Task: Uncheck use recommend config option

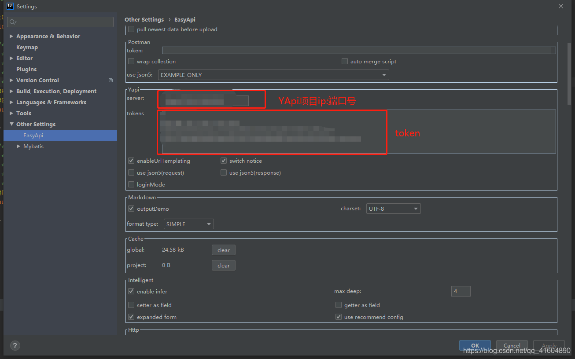Action: pyautogui.click(x=339, y=317)
